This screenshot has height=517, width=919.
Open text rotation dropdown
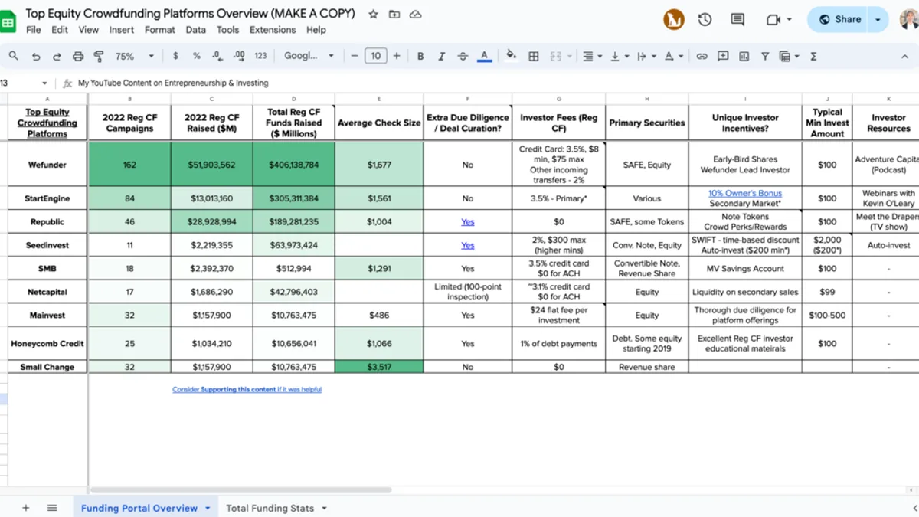tap(673, 56)
